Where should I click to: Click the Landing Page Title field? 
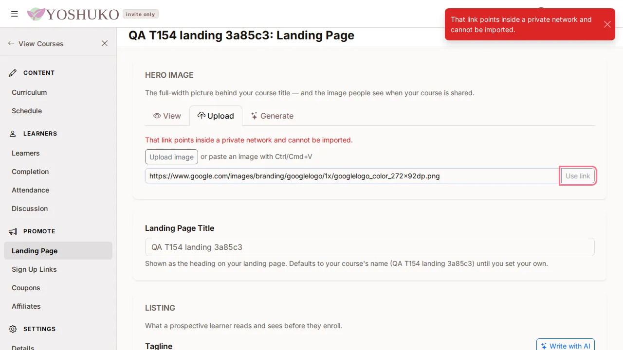369,247
